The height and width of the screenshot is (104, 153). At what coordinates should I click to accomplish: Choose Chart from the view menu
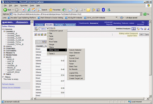(51, 39)
